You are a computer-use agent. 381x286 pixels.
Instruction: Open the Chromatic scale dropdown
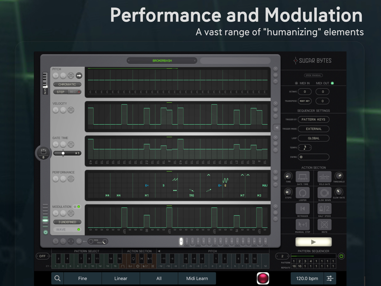point(67,85)
